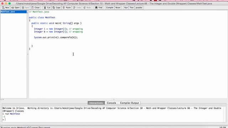Click 'run MathTest' in the Interactions pane

click(x=12, y=114)
